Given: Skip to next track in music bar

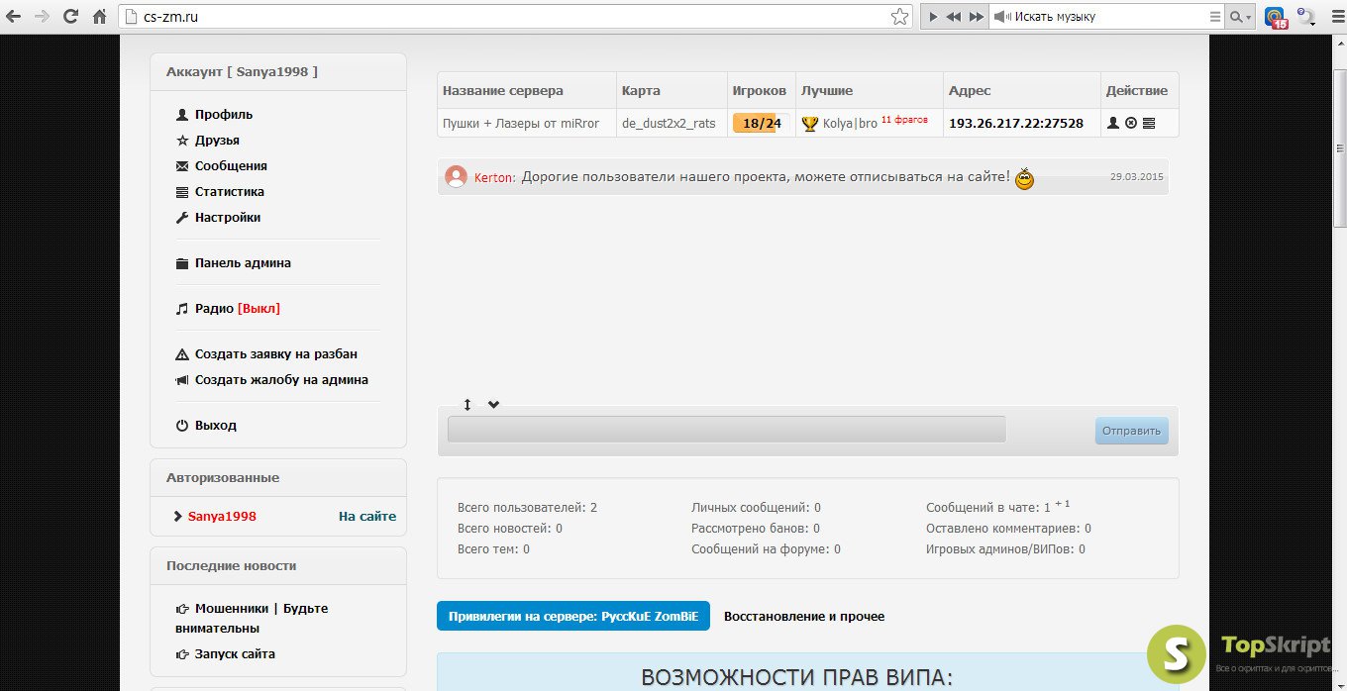Looking at the screenshot, I should pyautogui.click(x=977, y=17).
